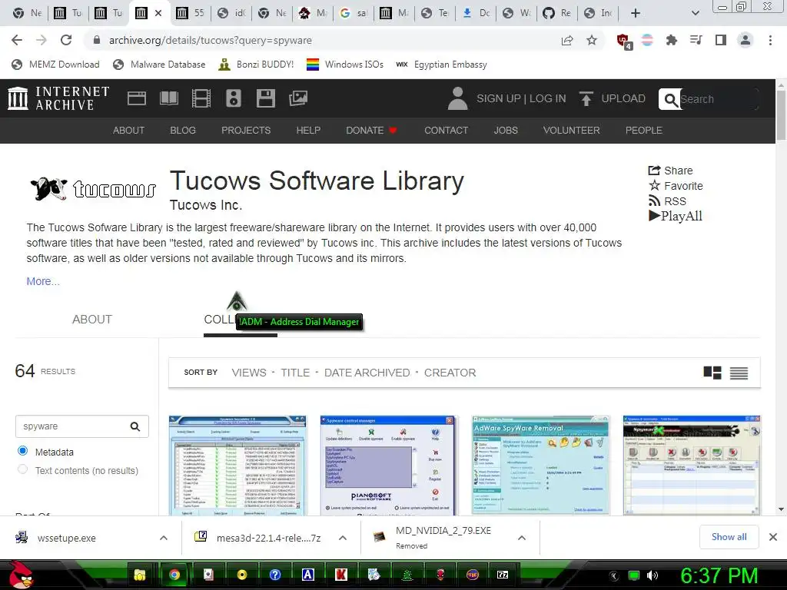Open the media control icon in toolbar

click(696, 40)
